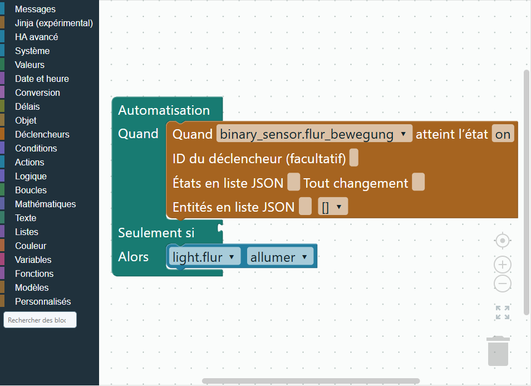Open the Fonctions category

click(x=50, y=273)
